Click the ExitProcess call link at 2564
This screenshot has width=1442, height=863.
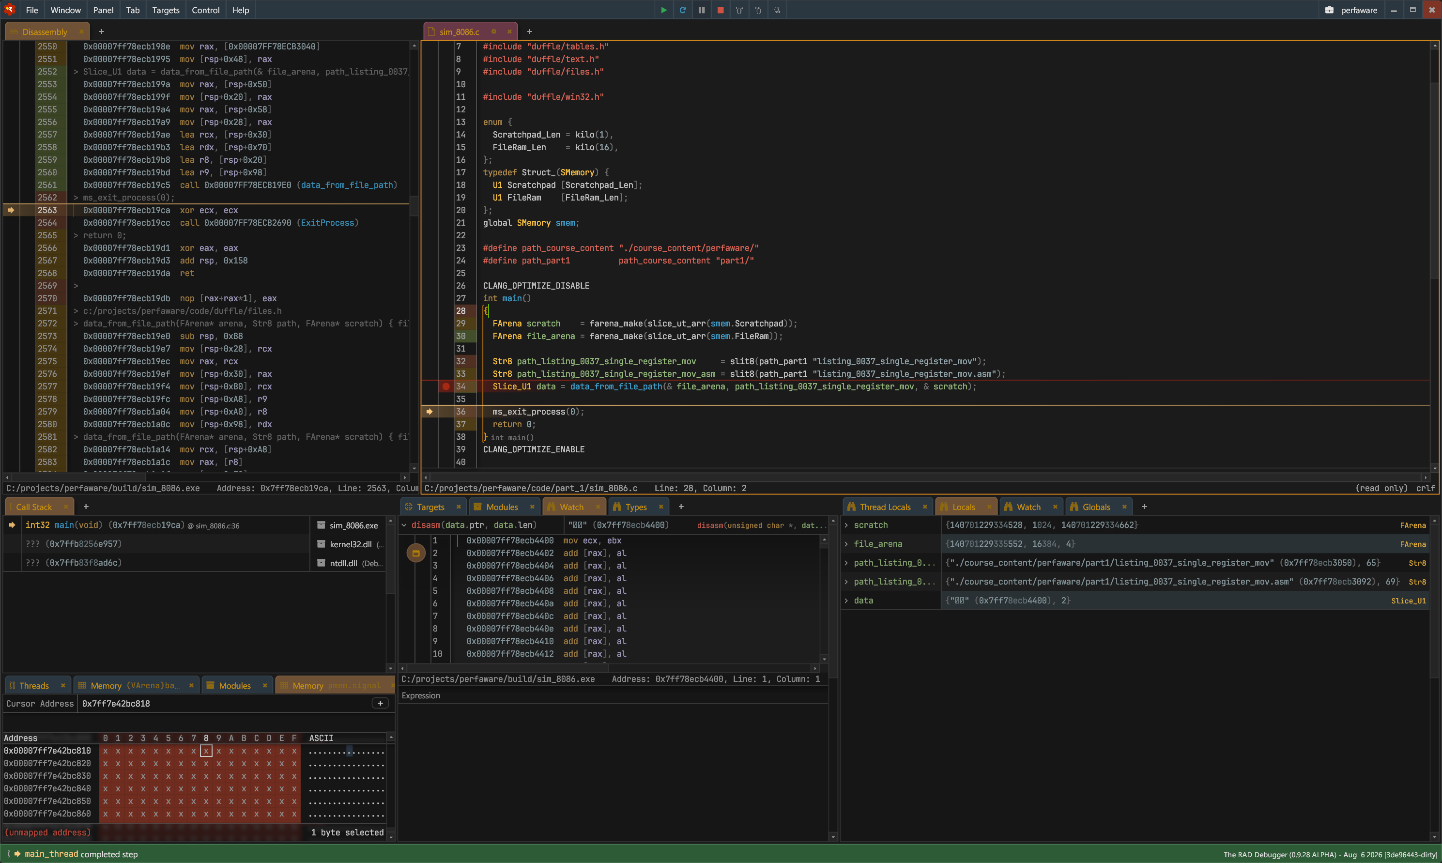[x=328, y=223]
